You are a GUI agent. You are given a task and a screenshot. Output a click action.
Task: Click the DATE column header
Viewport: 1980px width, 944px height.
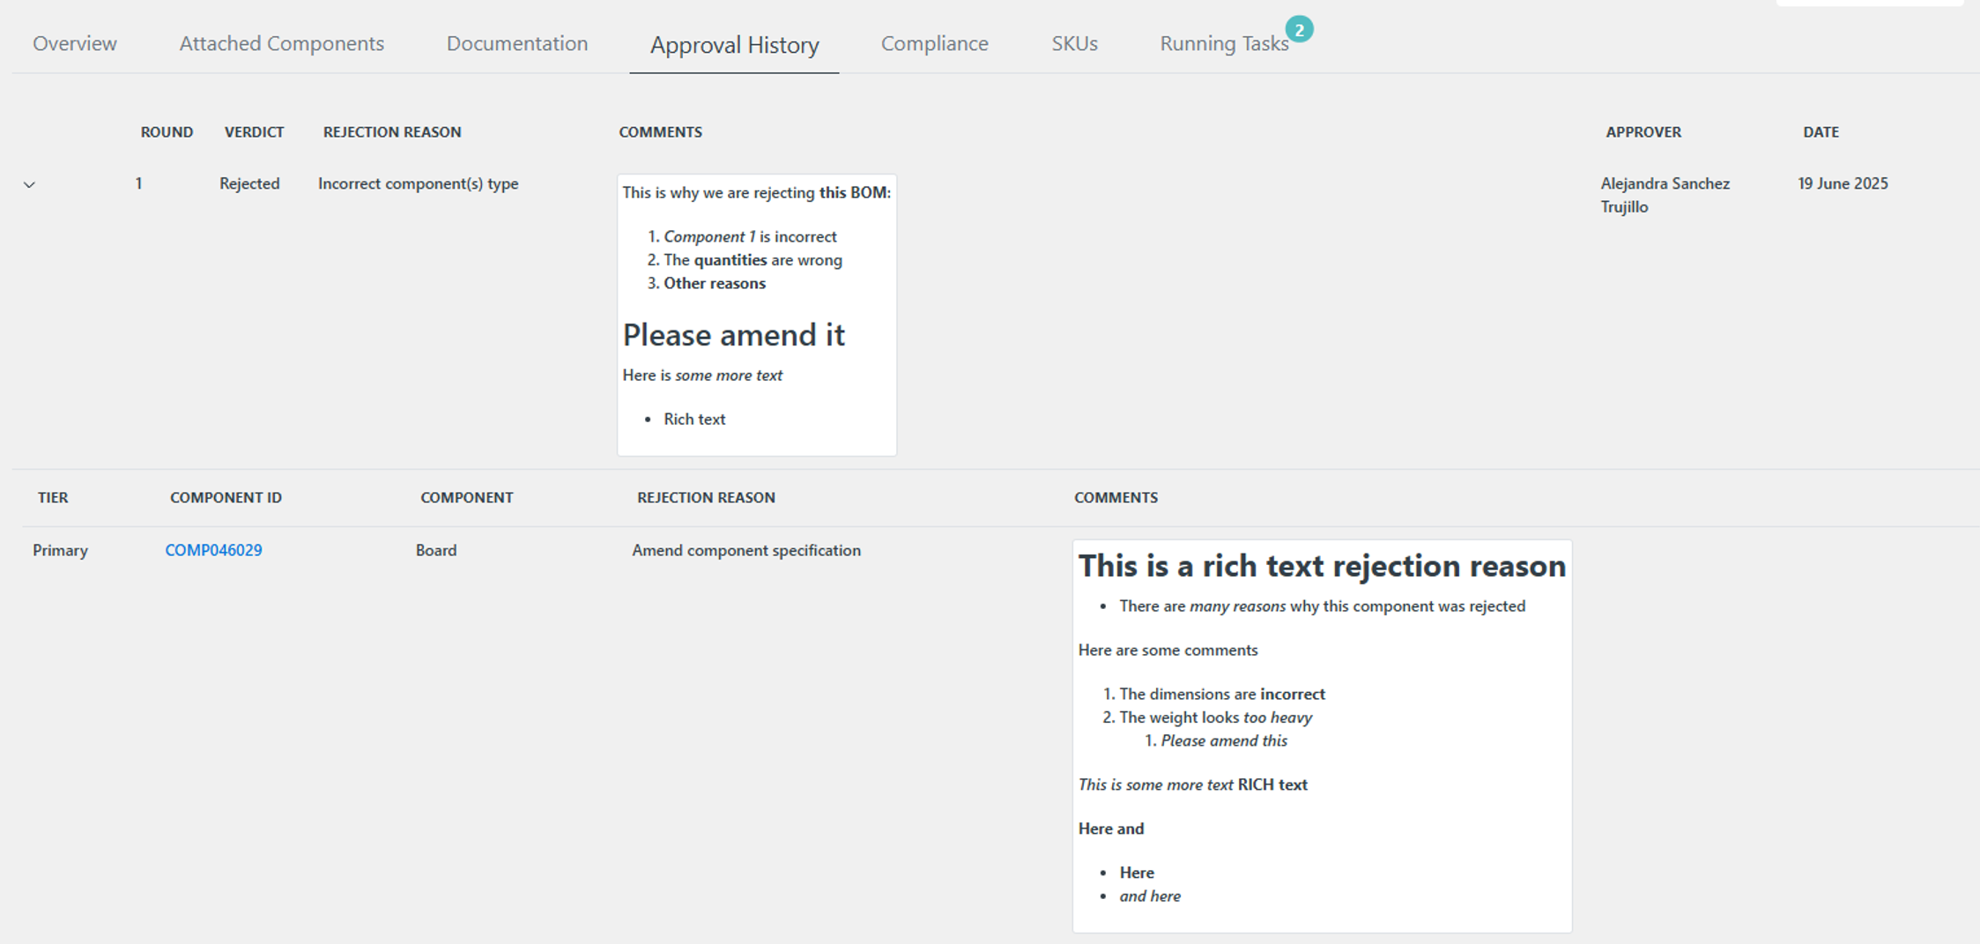(x=1819, y=131)
